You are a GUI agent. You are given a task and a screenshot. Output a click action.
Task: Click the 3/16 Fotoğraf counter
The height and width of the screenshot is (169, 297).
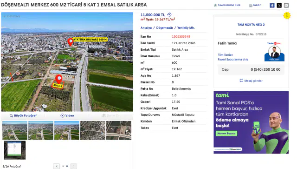12,166
